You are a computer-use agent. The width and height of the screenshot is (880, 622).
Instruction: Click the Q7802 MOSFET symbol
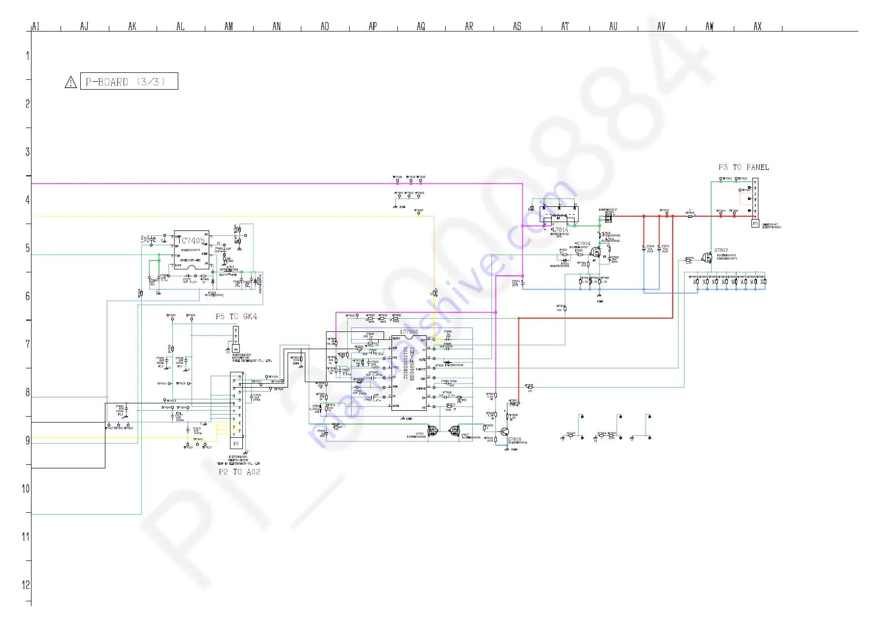pos(707,258)
